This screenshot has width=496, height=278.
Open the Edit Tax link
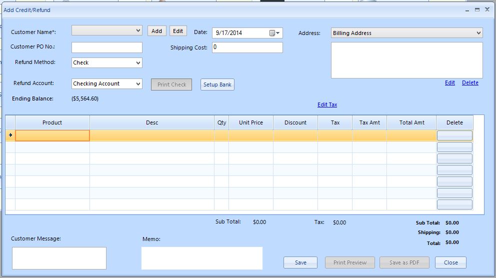[327, 104]
